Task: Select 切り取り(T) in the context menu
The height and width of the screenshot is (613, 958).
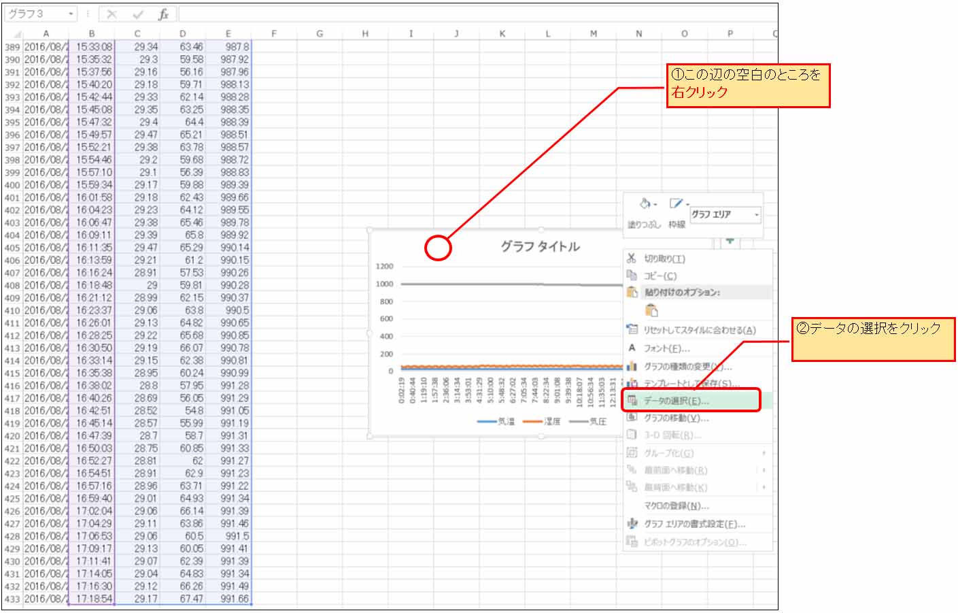Action: pyautogui.click(x=664, y=259)
